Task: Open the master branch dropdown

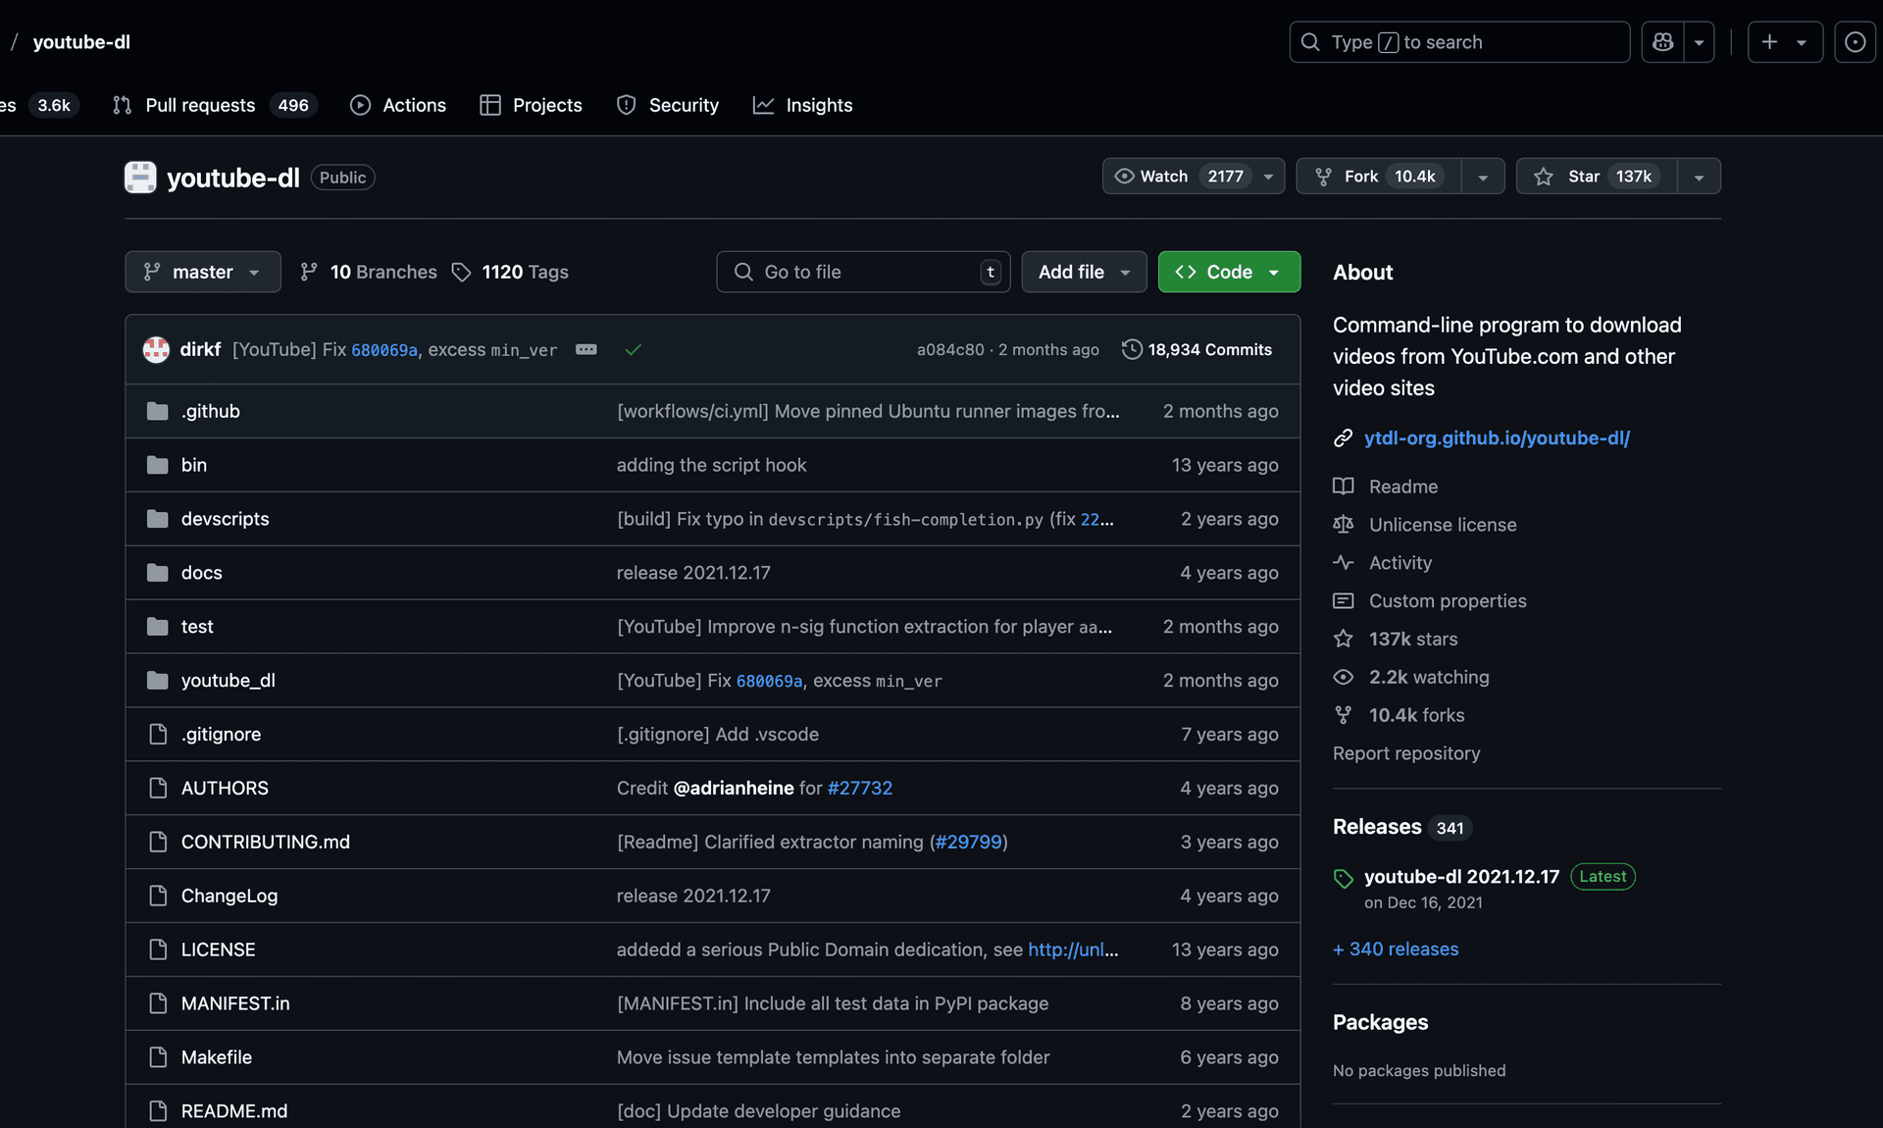Action: tap(202, 272)
